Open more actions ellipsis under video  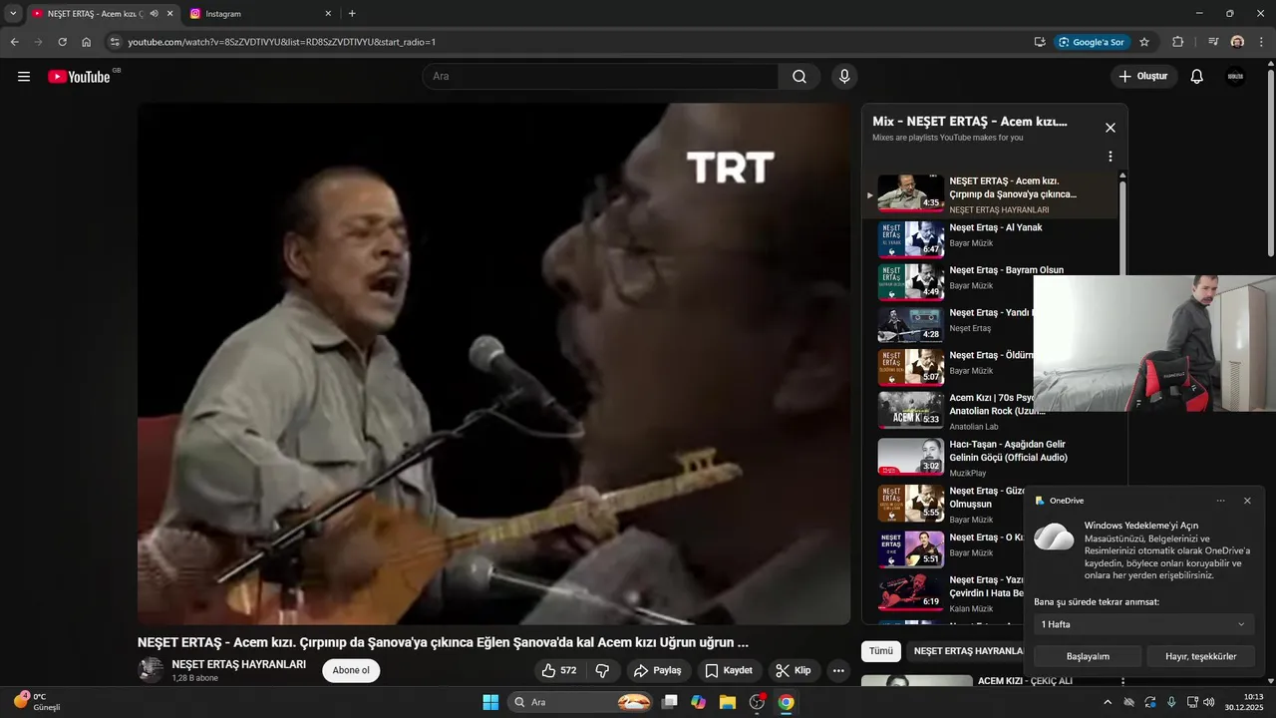point(838,670)
